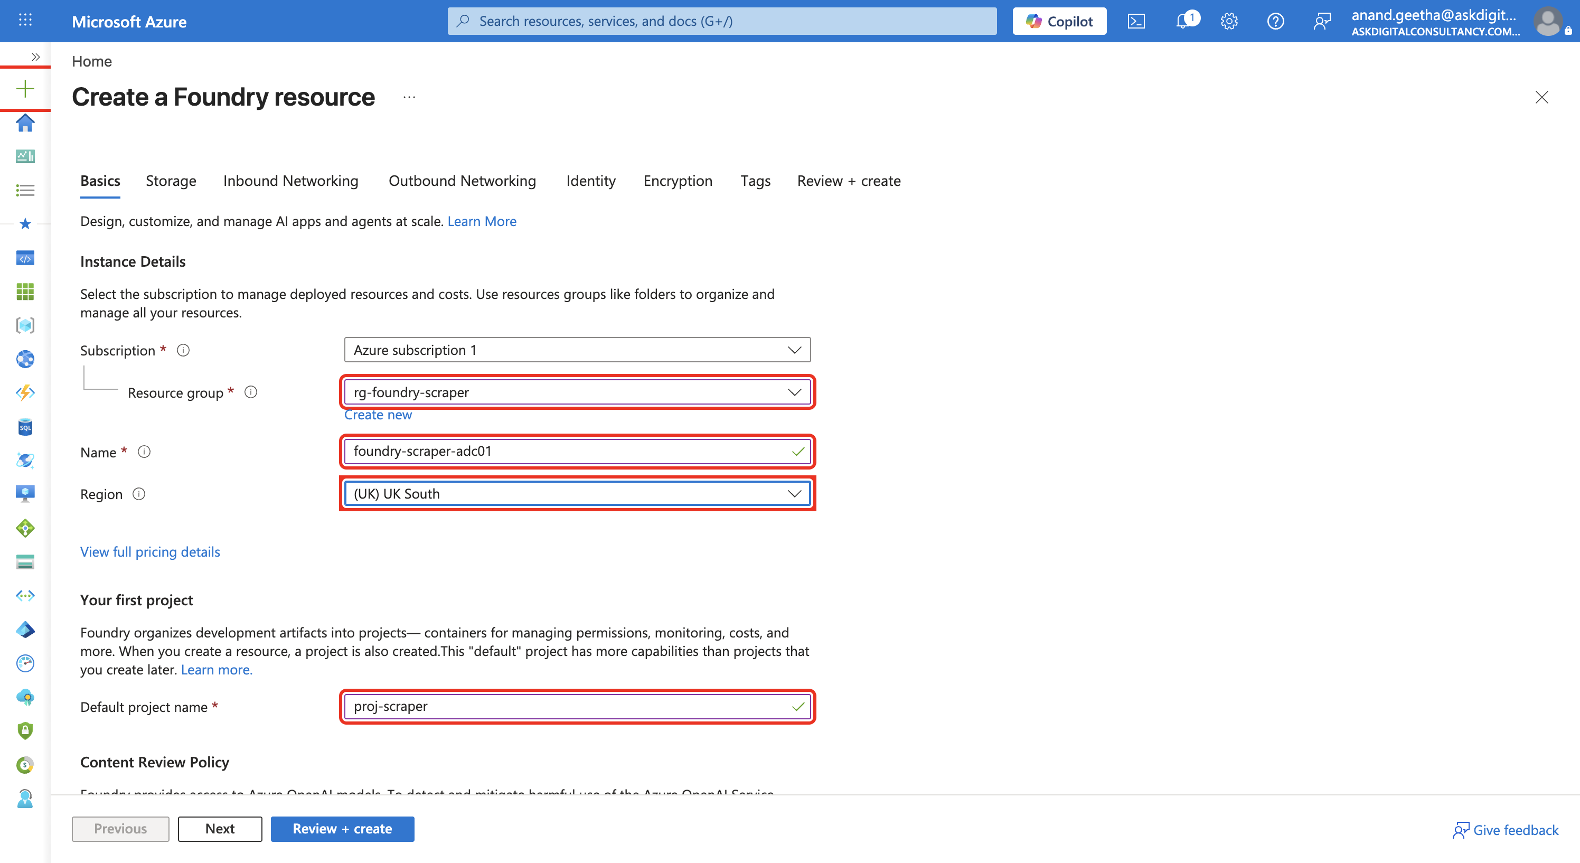Click Create a resource plus icon
Image resolution: width=1580 pixels, height=863 pixels.
[25, 89]
